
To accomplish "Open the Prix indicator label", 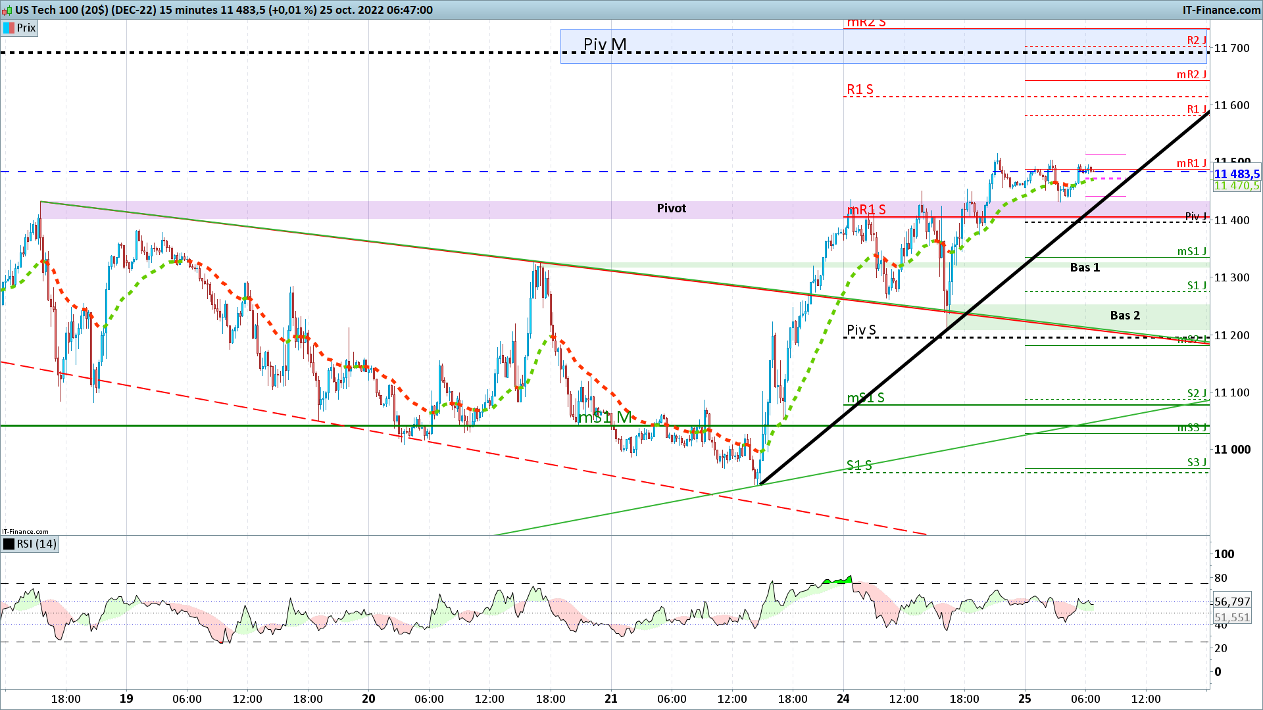I will coord(26,28).
